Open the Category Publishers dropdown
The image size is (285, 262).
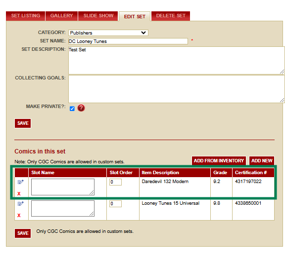(108, 33)
